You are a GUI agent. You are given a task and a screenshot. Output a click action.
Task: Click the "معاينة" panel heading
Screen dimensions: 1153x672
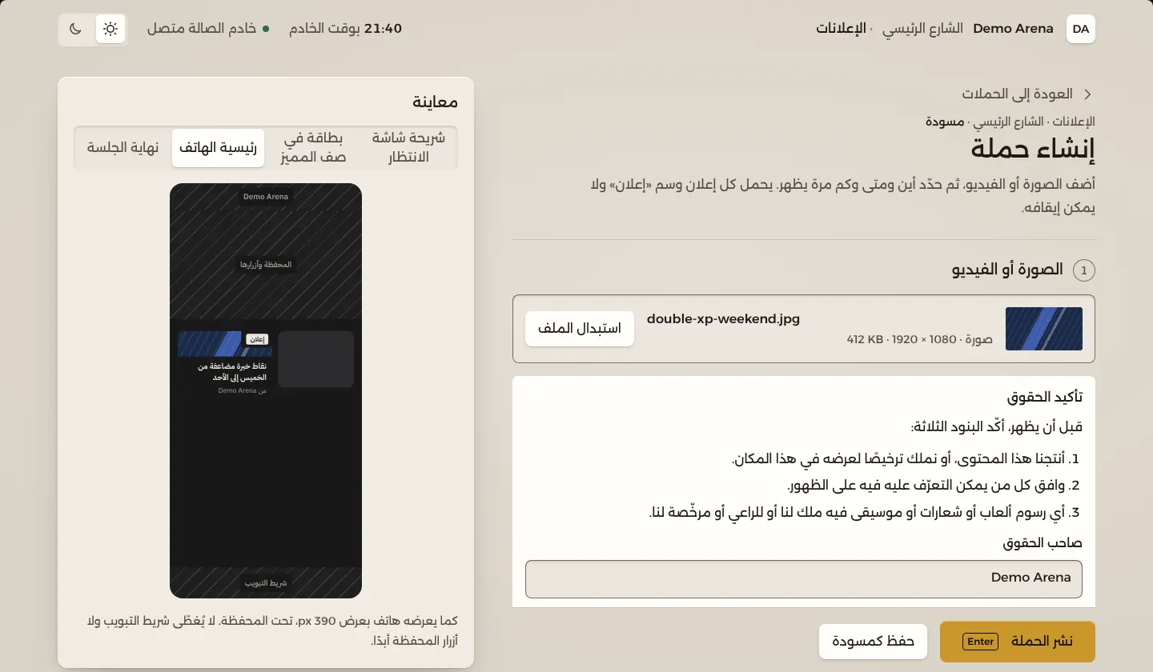(x=436, y=102)
